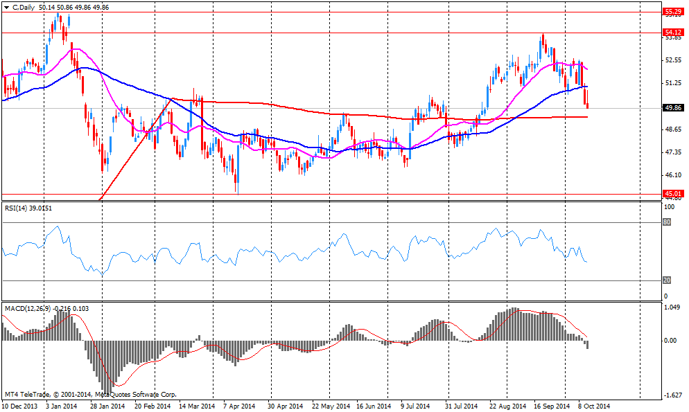The width and height of the screenshot is (689, 412).
Task: Click the date label 22 May 2014
Action: tap(331, 406)
